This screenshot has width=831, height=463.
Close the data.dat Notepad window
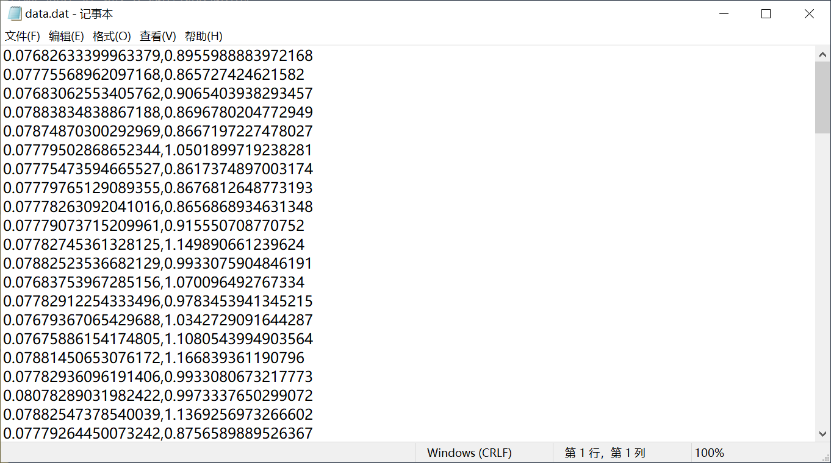point(809,13)
